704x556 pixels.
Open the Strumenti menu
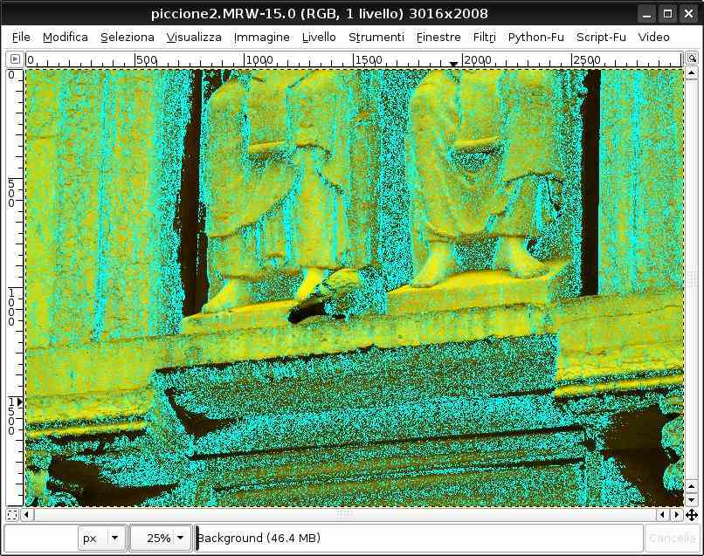click(x=376, y=37)
